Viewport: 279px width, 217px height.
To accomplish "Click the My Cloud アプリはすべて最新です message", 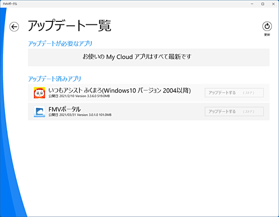I will tap(137, 57).
